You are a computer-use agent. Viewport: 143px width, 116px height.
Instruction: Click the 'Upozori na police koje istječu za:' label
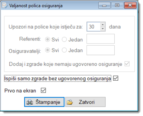pos(46,27)
